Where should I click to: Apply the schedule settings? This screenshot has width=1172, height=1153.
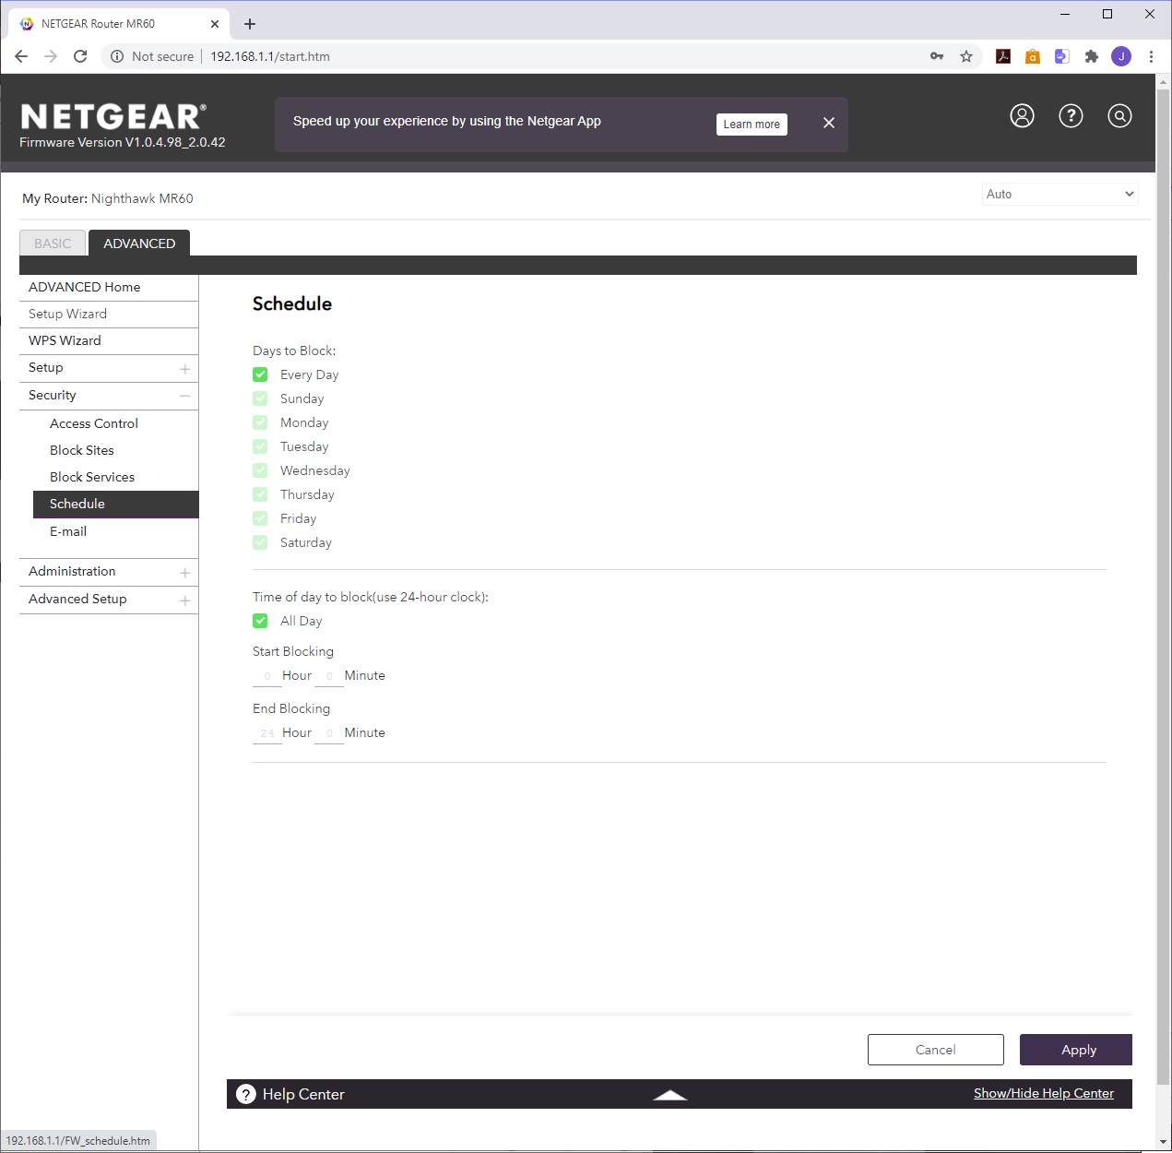click(x=1076, y=1050)
